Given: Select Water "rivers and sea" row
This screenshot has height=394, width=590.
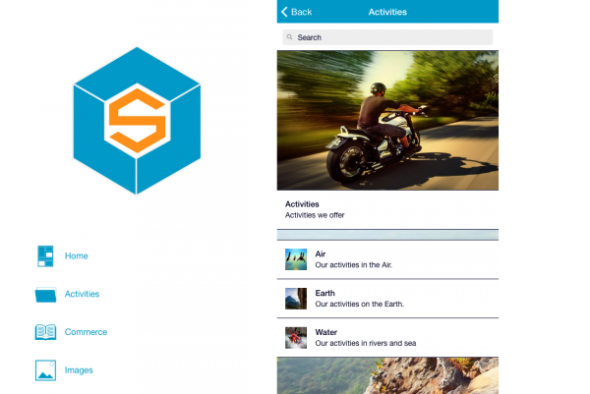Looking at the screenshot, I should point(387,338).
